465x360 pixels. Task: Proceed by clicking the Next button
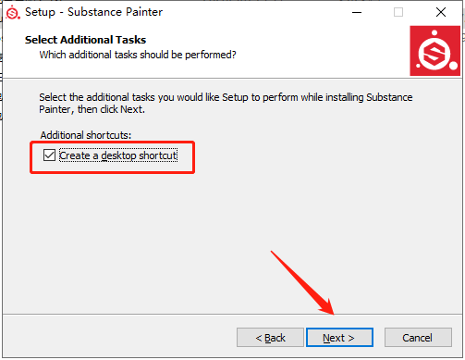tap(339, 338)
